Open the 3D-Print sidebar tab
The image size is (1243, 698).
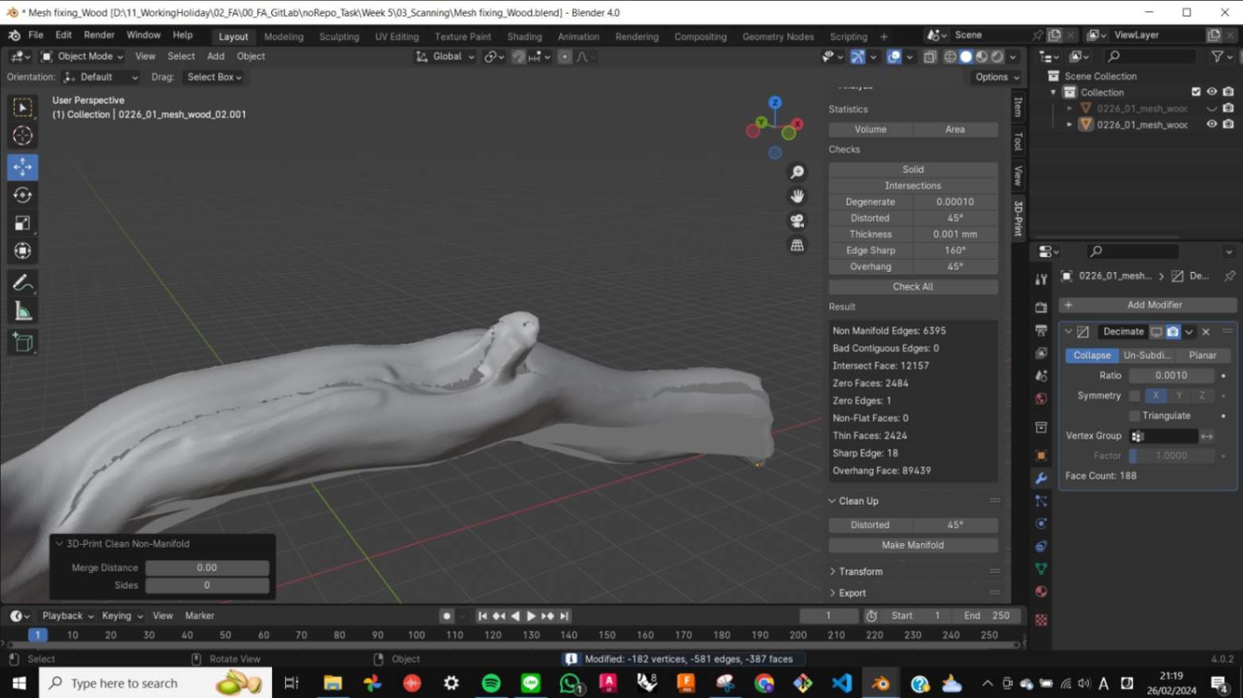1019,218
